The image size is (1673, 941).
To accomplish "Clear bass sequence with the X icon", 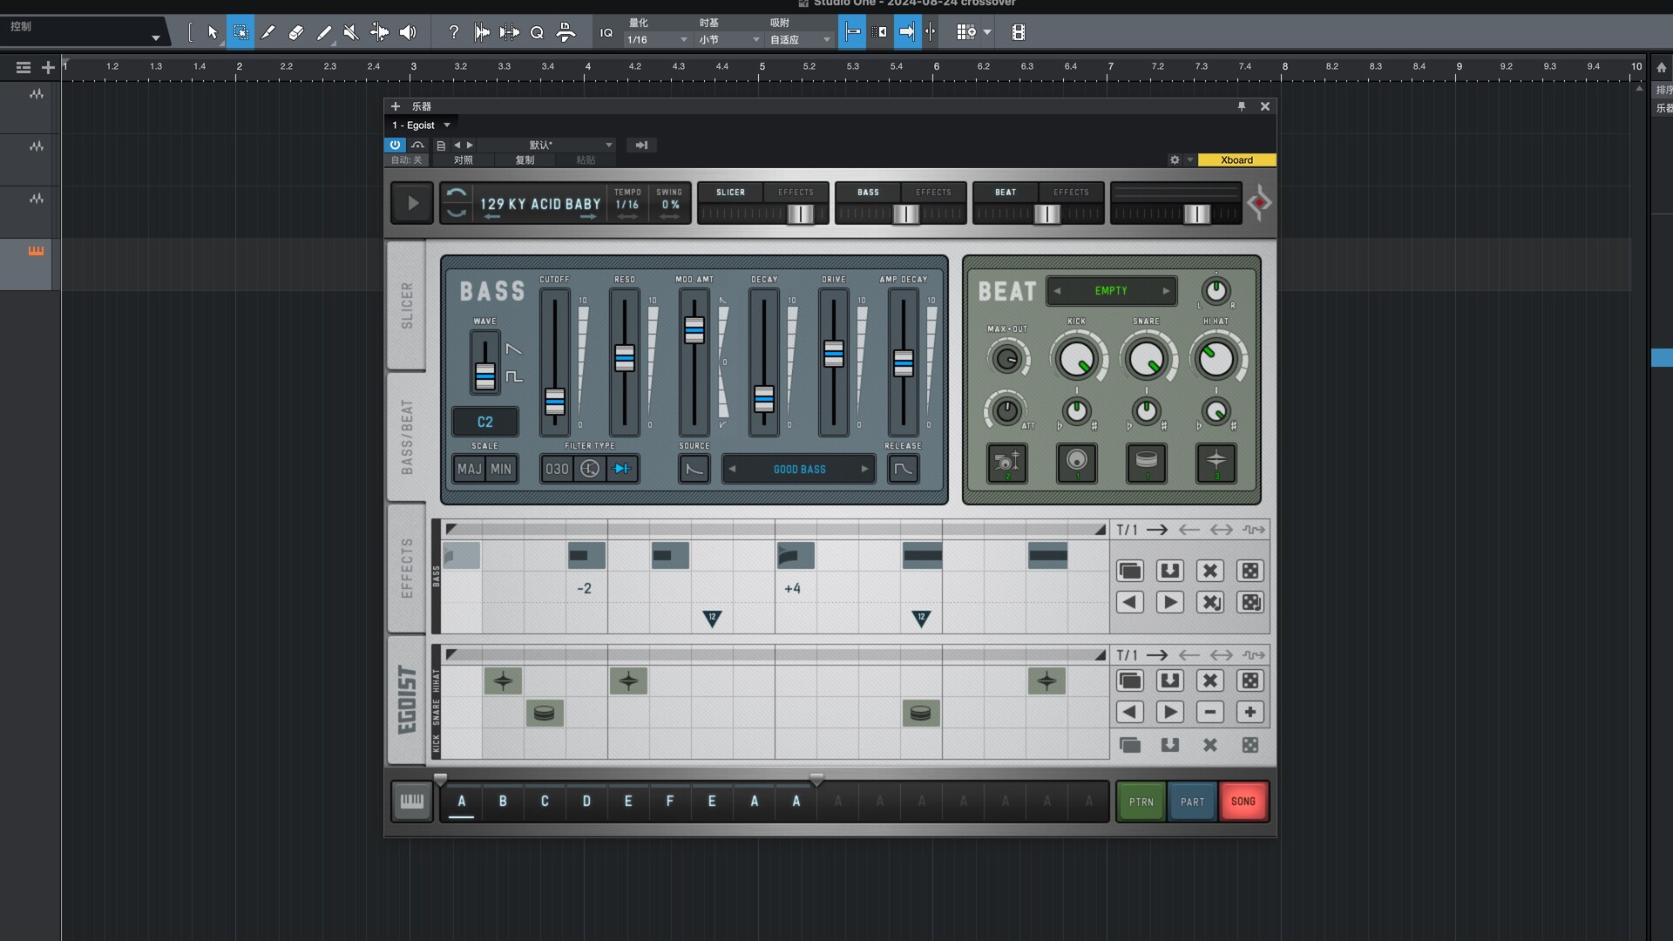I will pos(1209,571).
